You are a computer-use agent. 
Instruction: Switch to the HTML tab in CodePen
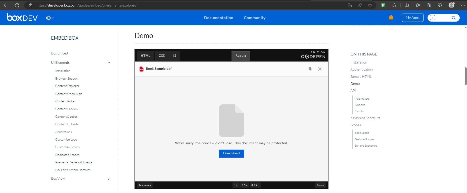tap(146, 56)
